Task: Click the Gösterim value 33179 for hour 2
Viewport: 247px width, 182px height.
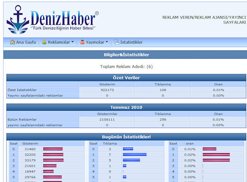Action: coord(30,160)
